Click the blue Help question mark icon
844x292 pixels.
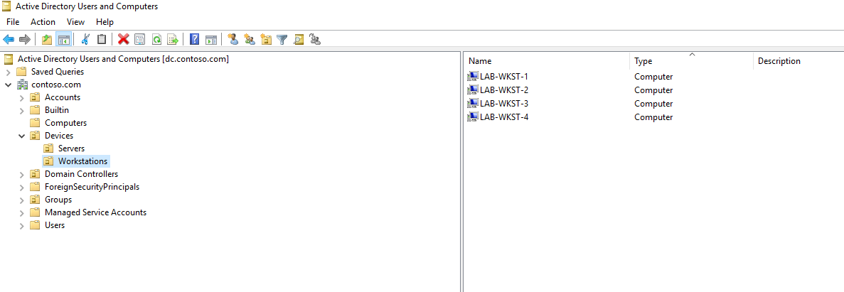click(x=195, y=39)
